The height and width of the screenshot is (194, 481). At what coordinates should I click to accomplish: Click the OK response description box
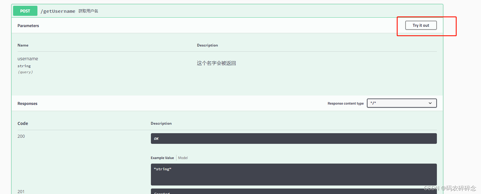tap(294, 138)
